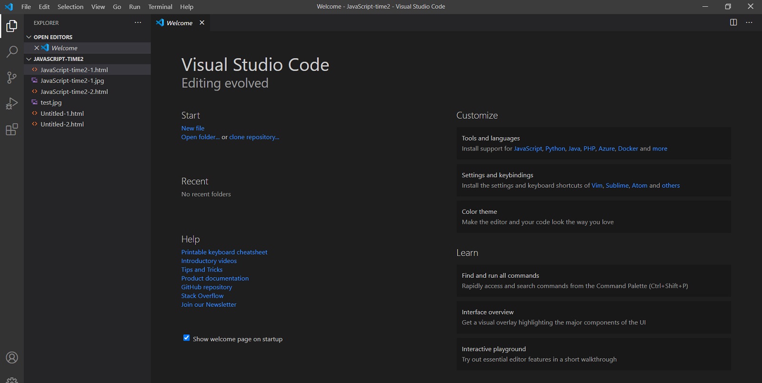The width and height of the screenshot is (762, 383).
Task: Open JavaScript-time2-2.html in the explorer
Action: pyautogui.click(x=74, y=91)
